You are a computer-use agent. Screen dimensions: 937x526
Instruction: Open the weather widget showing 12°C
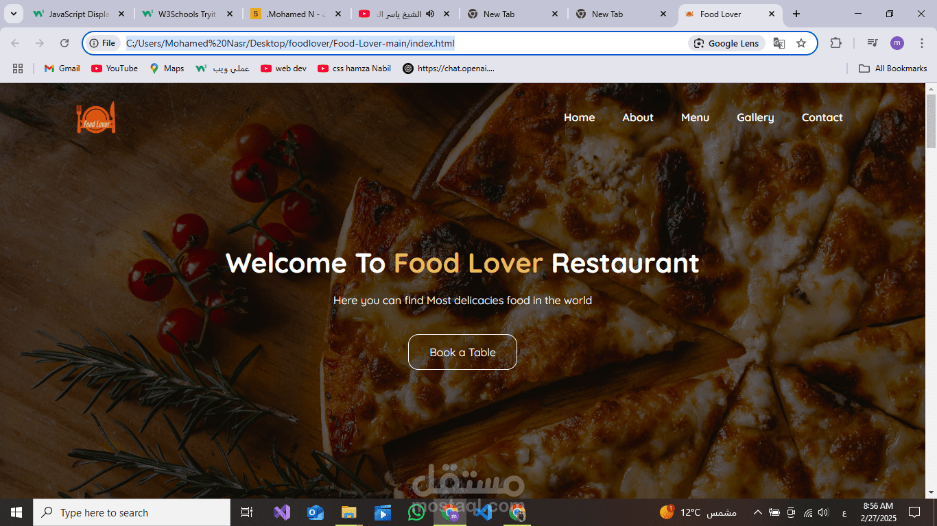[x=698, y=512]
